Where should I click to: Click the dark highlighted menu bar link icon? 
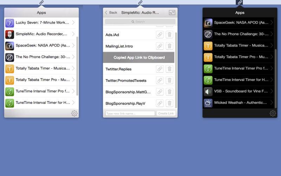[240, 2]
